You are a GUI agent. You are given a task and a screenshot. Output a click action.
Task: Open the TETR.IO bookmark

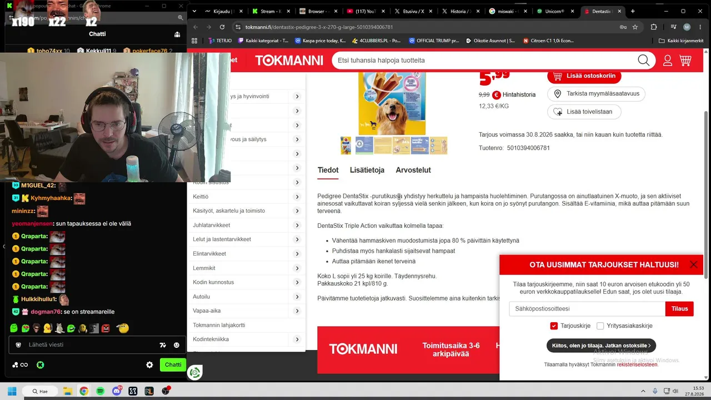click(x=220, y=41)
